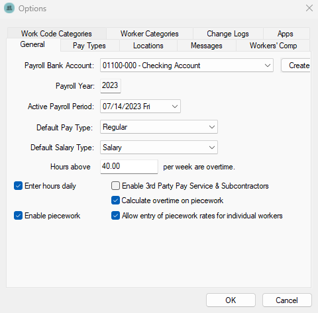Click the Cancel button
This screenshot has width=318, height=313.
tap(287, 300)
